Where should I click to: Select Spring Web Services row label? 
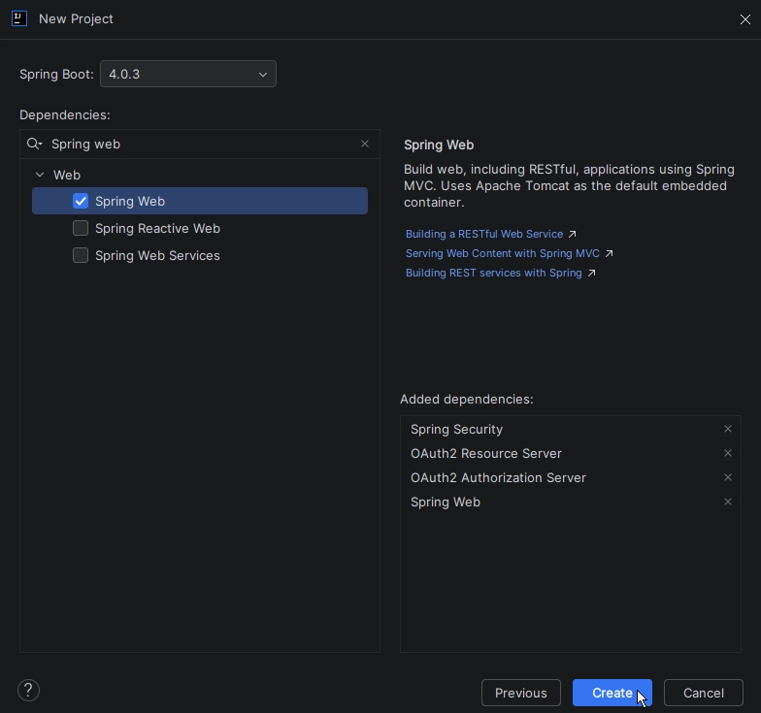(157, 255)
